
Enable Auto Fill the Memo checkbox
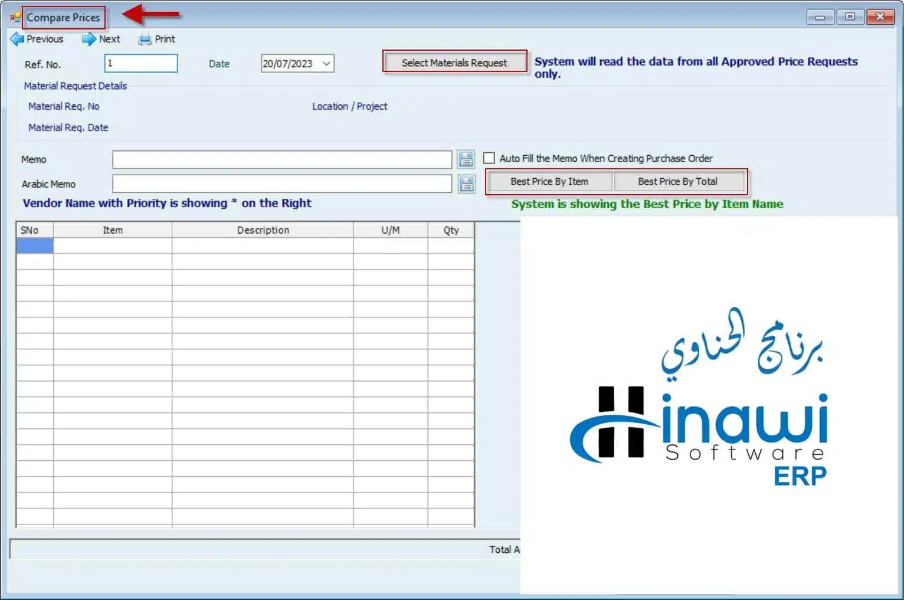pos(489,158)
